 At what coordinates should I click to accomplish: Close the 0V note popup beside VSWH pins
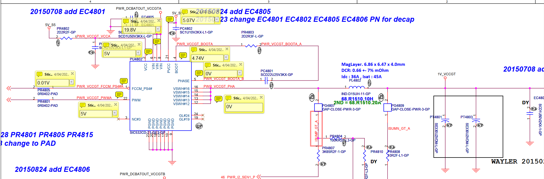coord(261,97)
